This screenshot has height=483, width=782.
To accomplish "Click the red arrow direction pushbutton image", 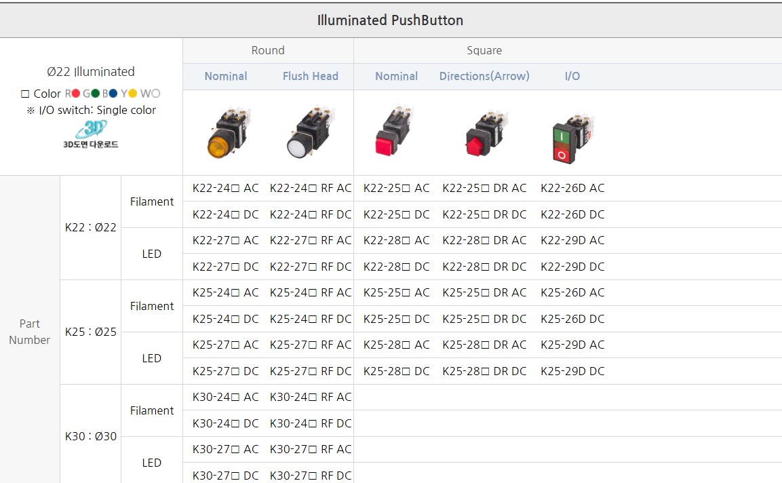I will coord(484,134).
